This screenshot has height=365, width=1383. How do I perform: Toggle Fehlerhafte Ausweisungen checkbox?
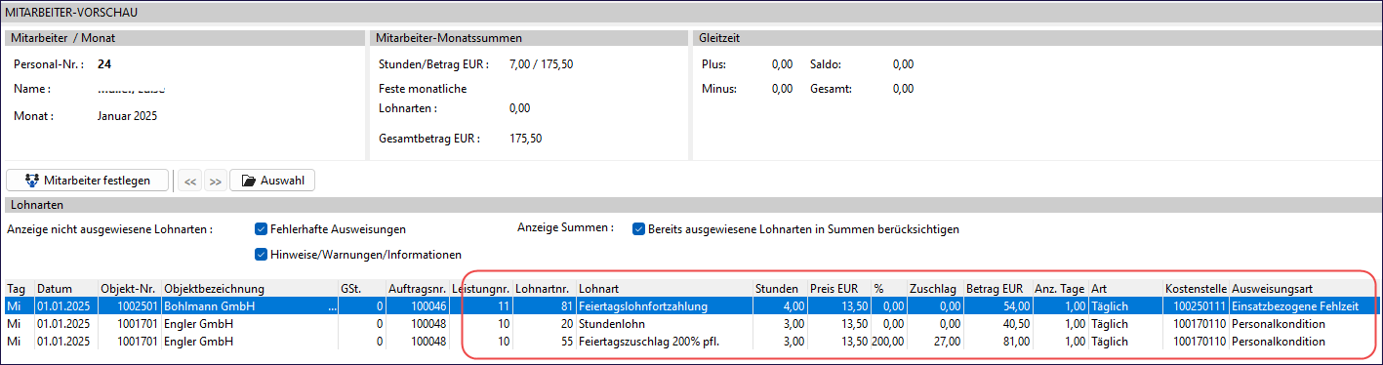(x=261, y=229)
